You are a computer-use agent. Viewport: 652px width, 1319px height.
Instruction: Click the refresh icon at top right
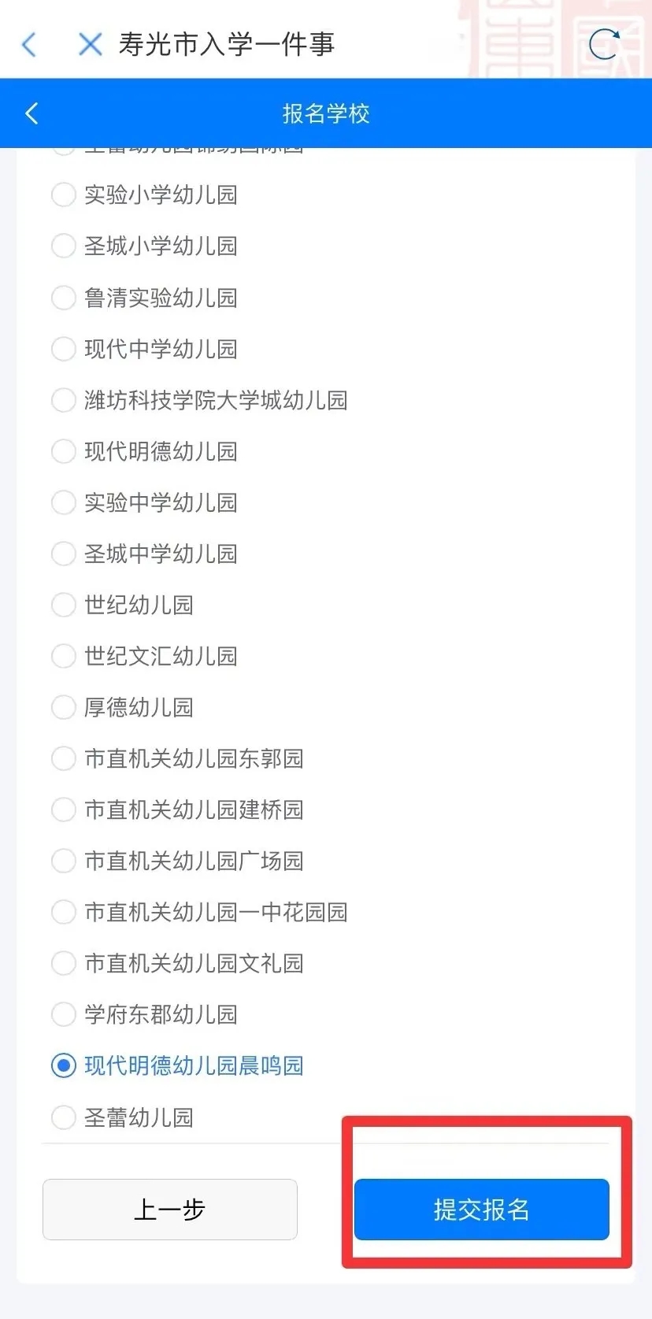coord(604,44)
